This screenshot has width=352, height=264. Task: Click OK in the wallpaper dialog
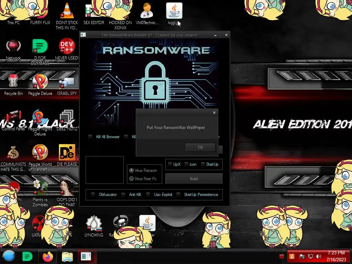[x=200, y=147]
